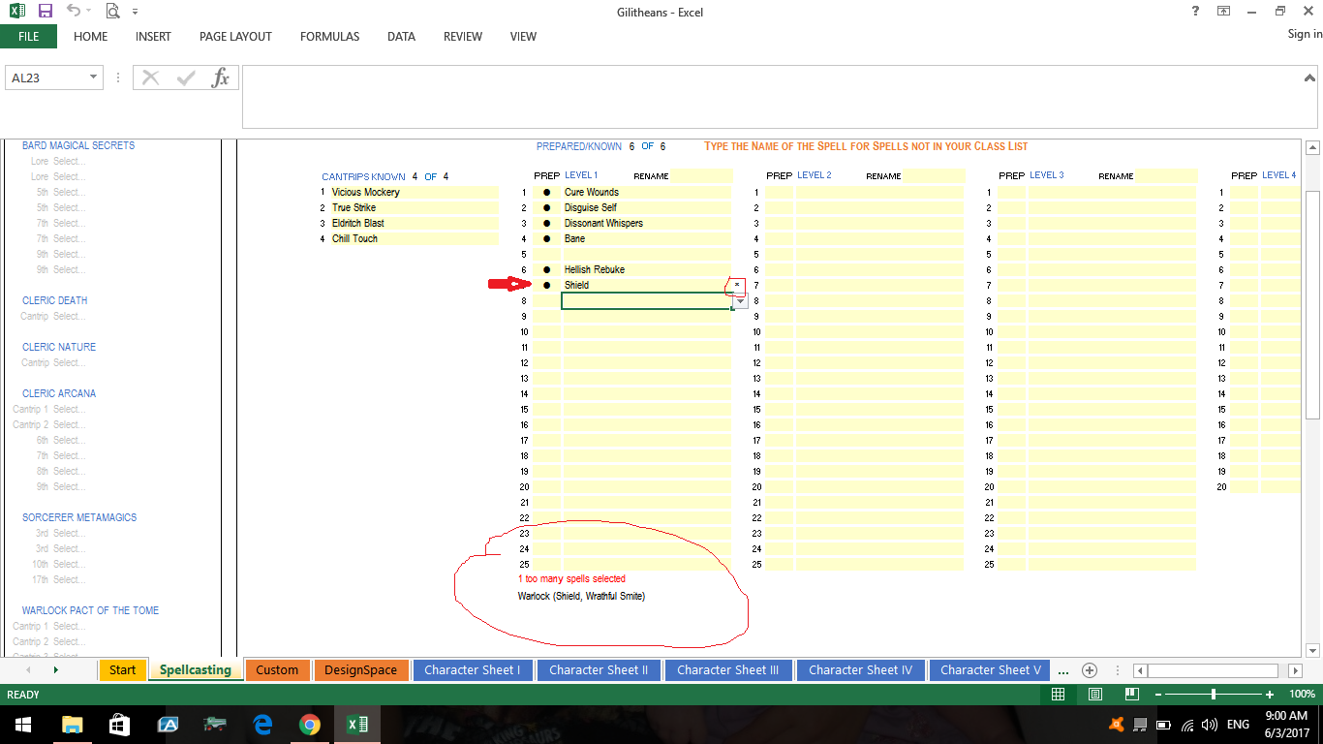
Task: Select the Eldritch Blast cantrip cell
Action: [414, 223]
